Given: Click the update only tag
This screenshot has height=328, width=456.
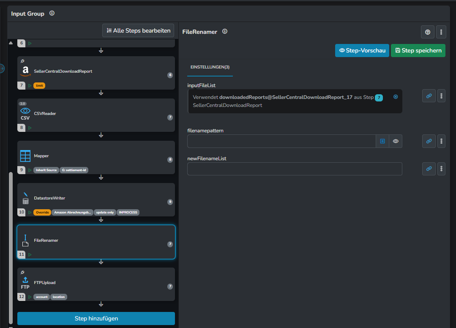Looking at the screenshot, I should point(105,212).
